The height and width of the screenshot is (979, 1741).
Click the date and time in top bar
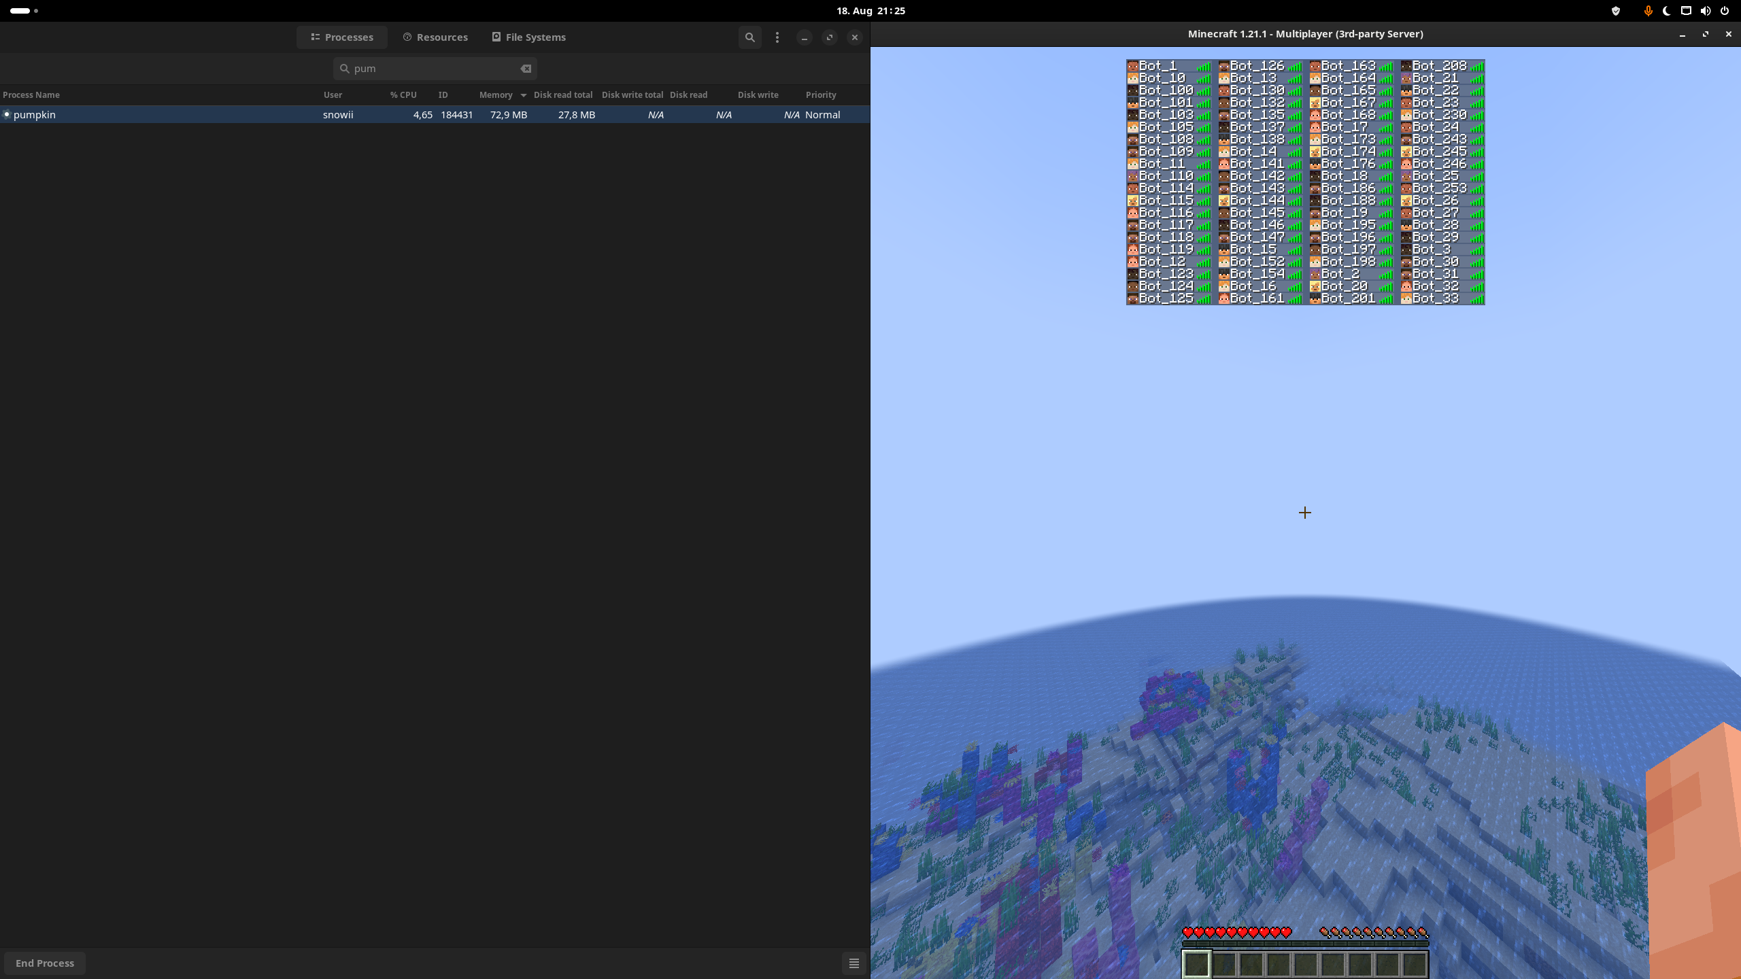tap(870, 11)
